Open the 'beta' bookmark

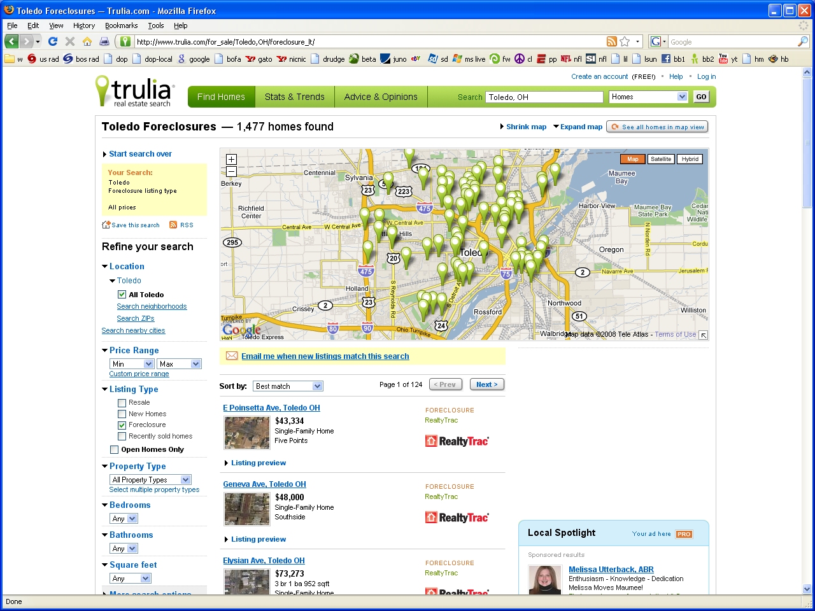point(362,59)
